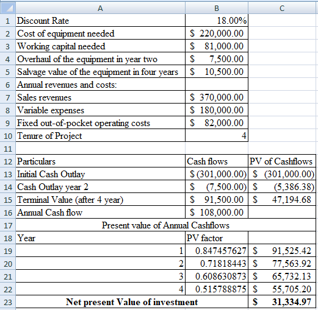Image resolution: width=318 pixels, height=310 pixels.
Task: Click 'Net present Value of investment' cell
Action: click(132, 302)
